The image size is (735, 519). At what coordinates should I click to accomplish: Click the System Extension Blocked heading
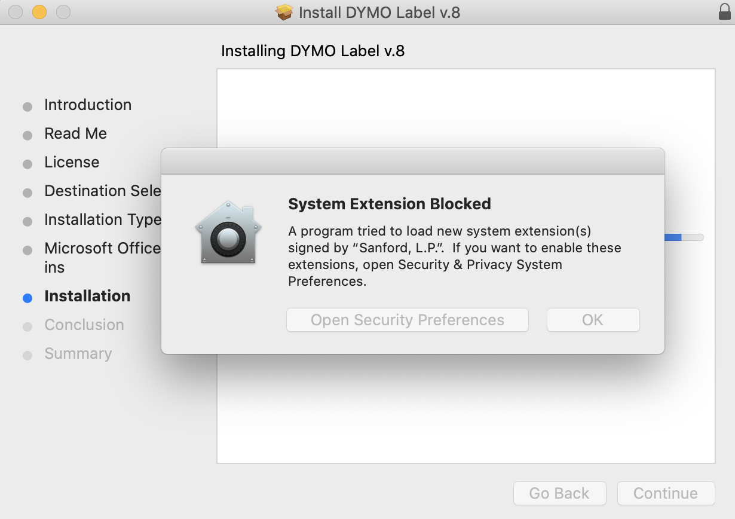coord(390,204)
